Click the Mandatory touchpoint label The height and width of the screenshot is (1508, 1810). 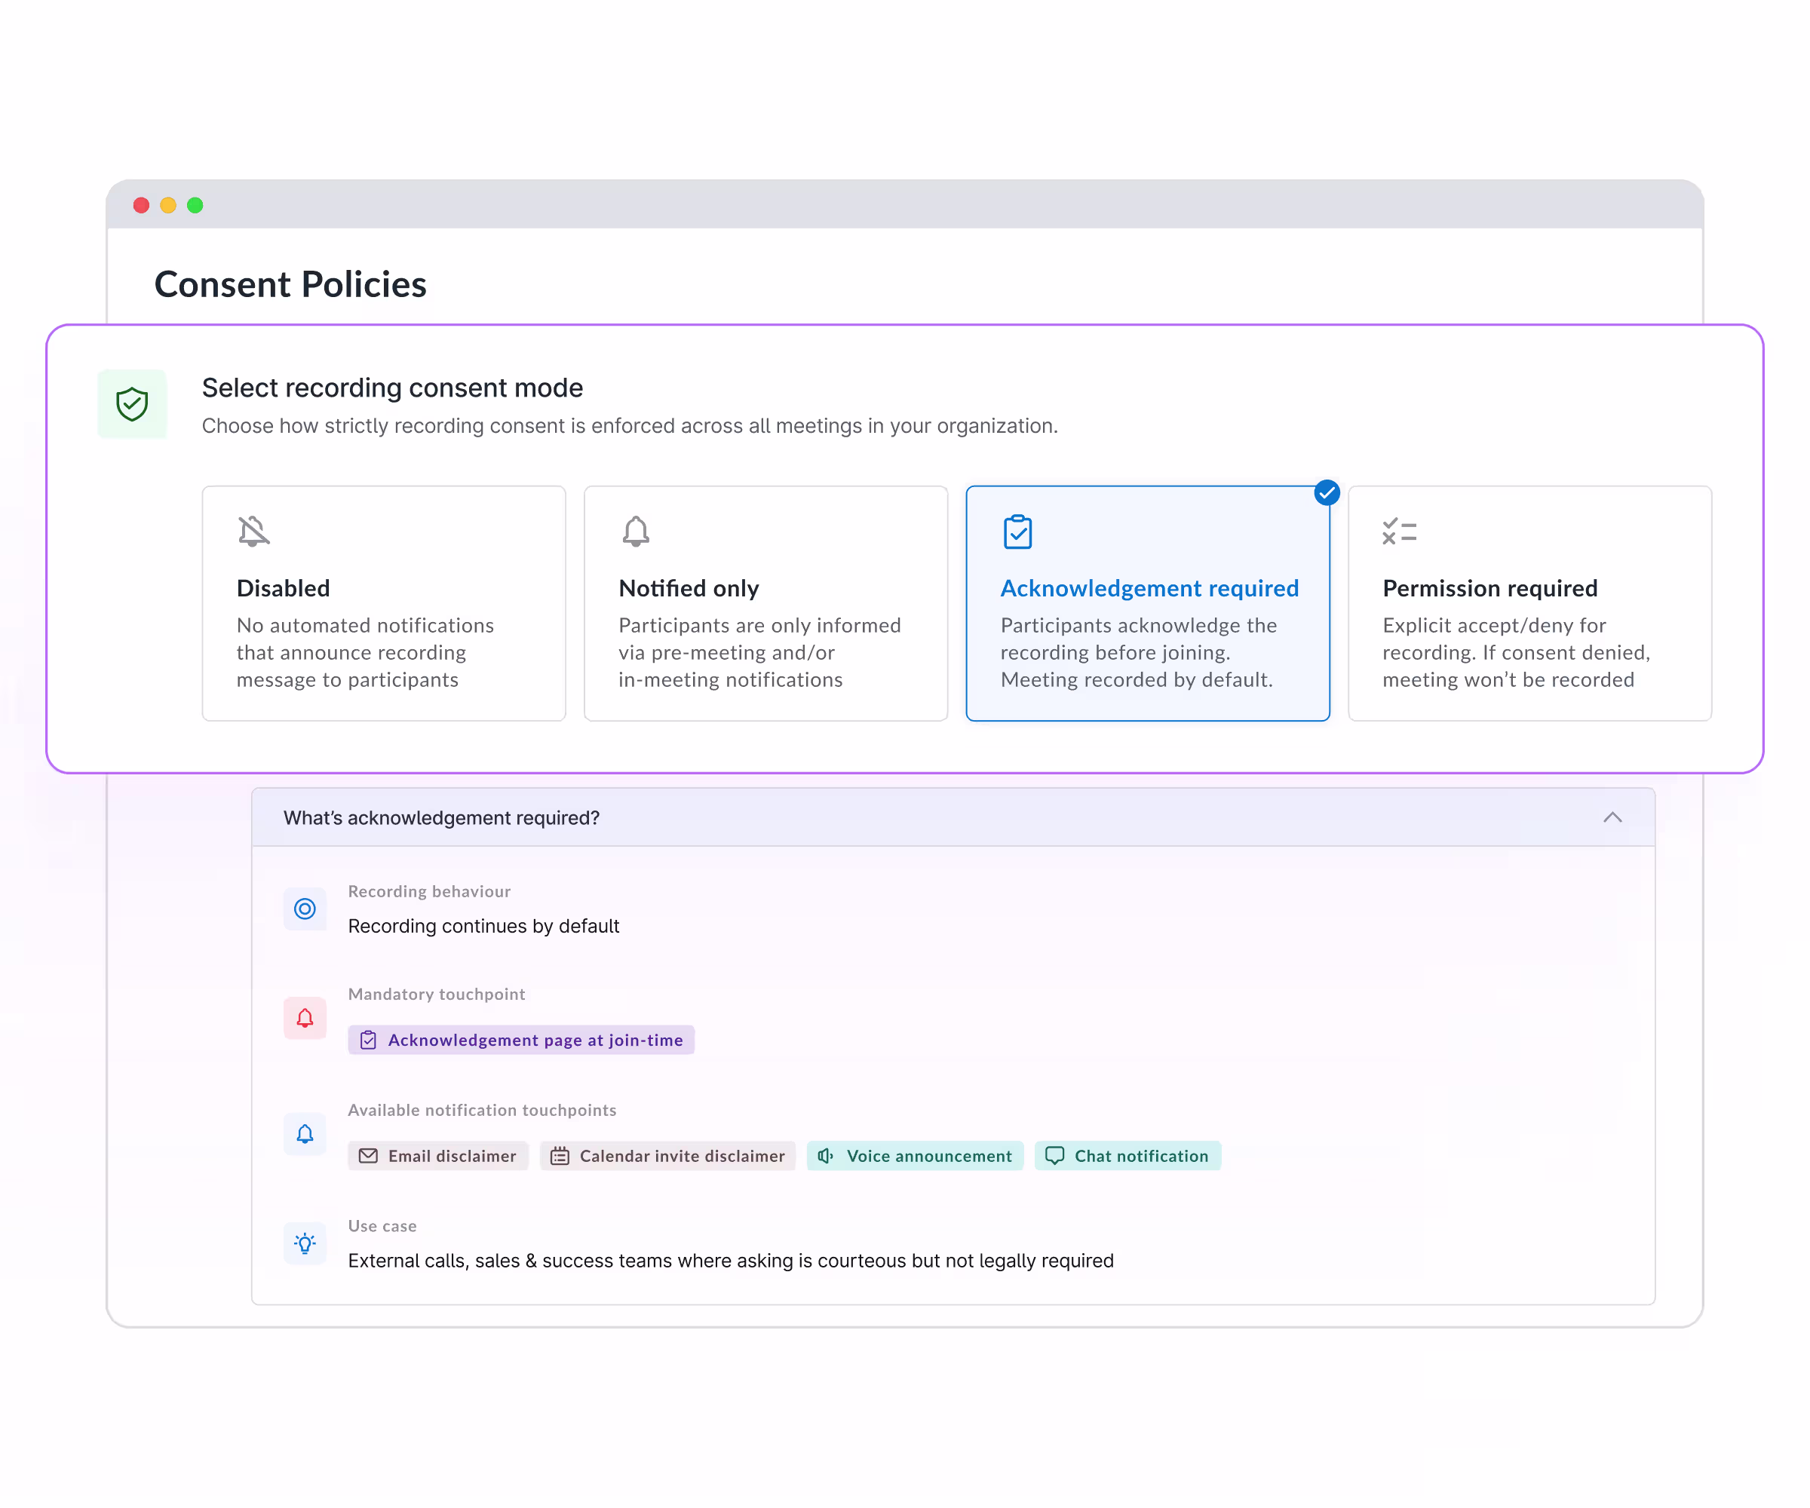[436, 995]
